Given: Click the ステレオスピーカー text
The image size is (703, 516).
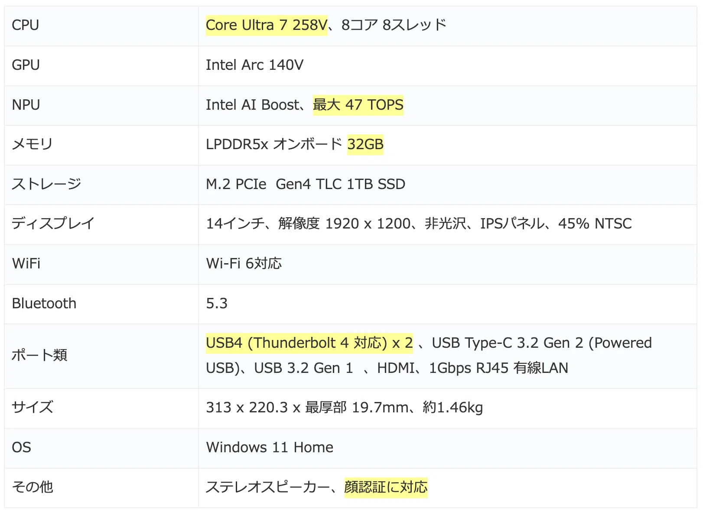Looking at the screenshot, I should click(x=268, y=487).
